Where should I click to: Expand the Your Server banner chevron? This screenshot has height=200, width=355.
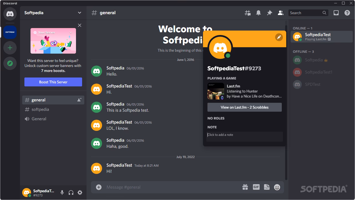click(x=71, y=32)
